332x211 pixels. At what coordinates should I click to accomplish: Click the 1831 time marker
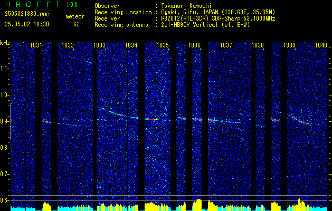[36, 45]
